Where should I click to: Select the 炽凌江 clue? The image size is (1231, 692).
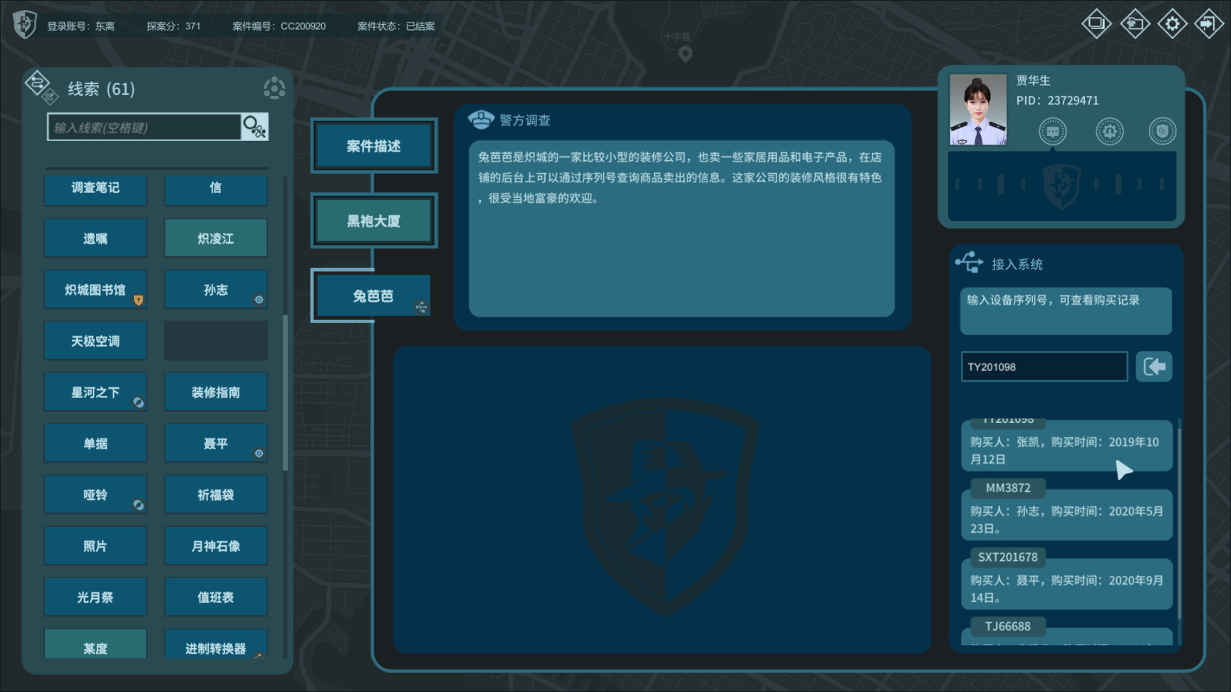pos(216,238)
